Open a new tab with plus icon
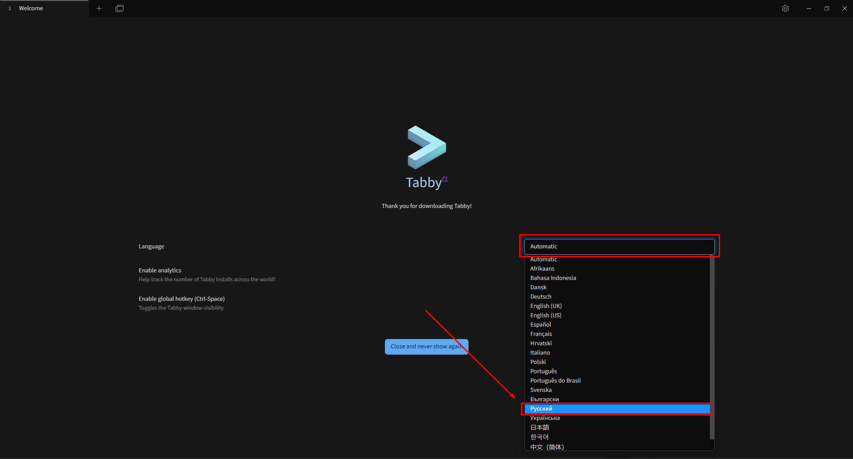The image size is (853, 459). tap(99, 8)
